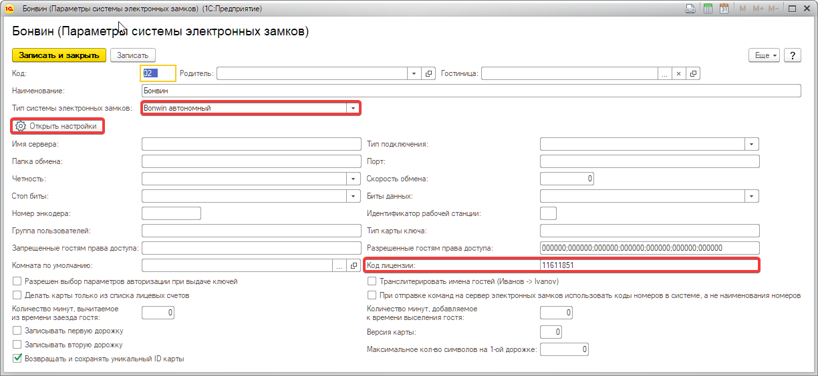The width and height of the screenshot is (818, 376).
Task: Click ellipsis button of Комната по умолчанию
Action: click(x=339, y=265)
